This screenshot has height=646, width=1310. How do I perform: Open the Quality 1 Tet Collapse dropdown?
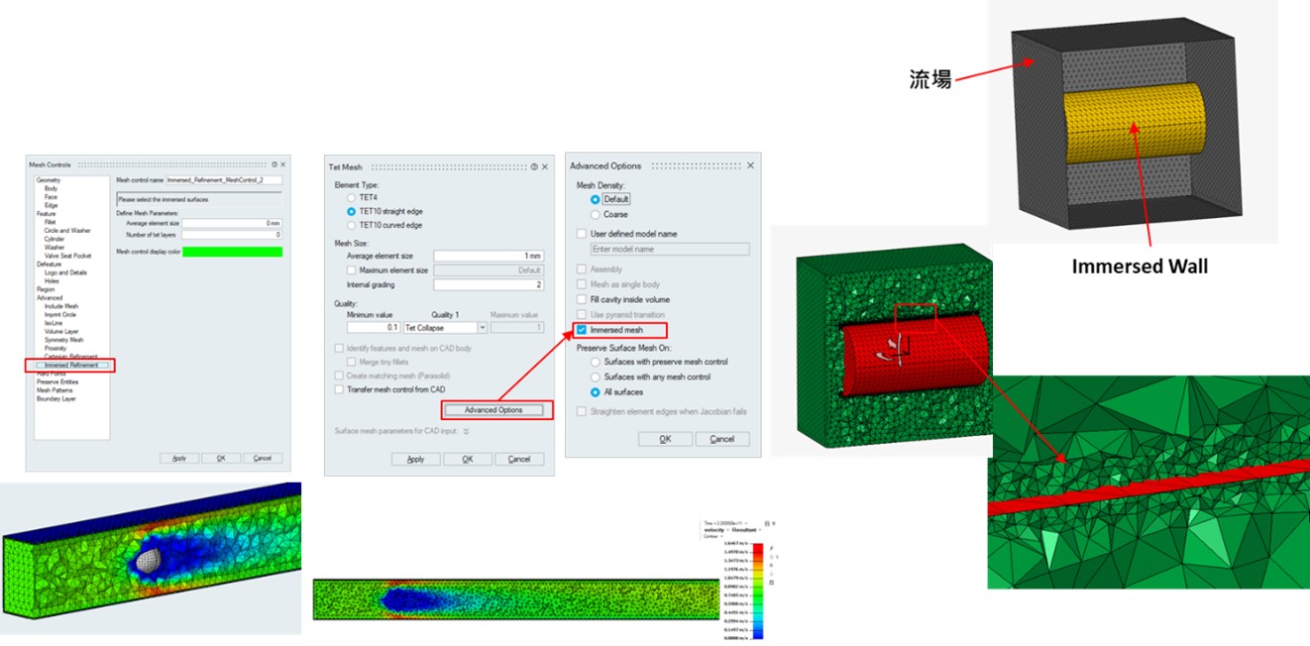click(483, 328)
